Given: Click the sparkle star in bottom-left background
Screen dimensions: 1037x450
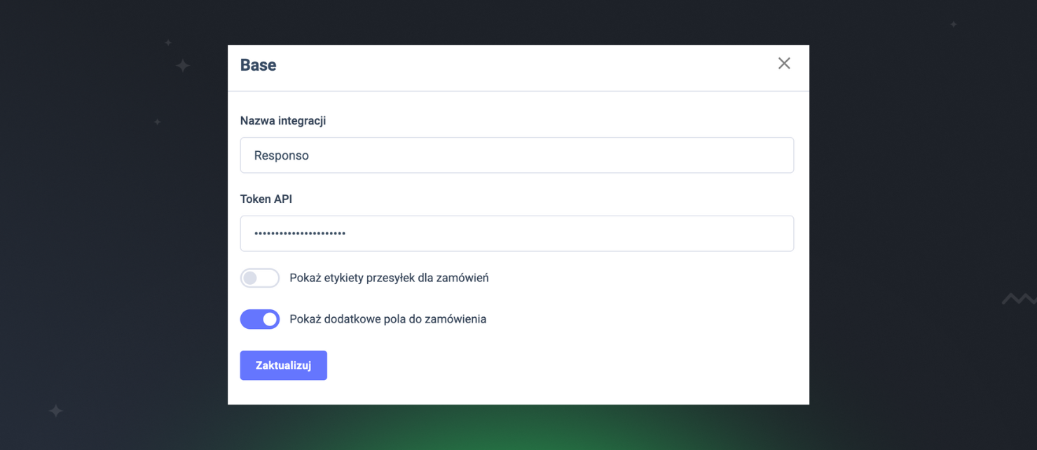Looking at the screenshot, I should [56, 411].
